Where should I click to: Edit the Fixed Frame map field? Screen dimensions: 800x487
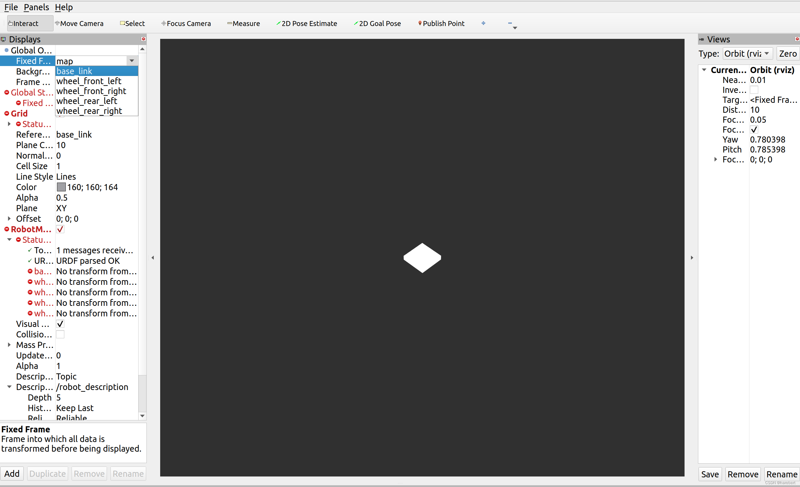pos(91,61)
